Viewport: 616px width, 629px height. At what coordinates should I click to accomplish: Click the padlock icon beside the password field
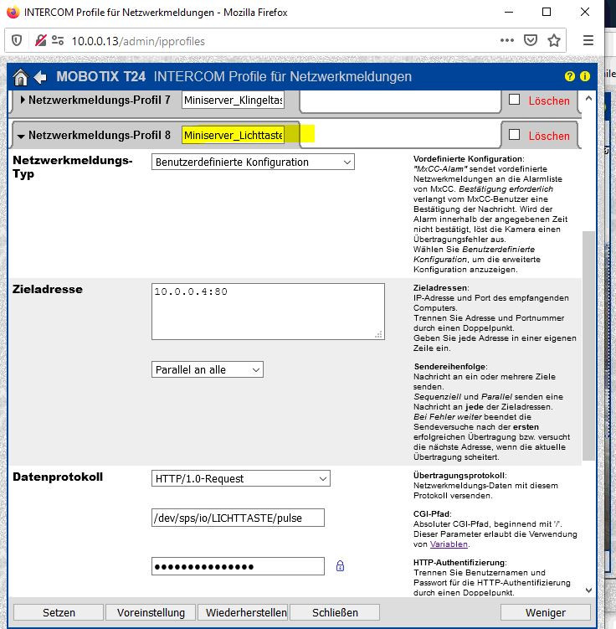(340, 565)
